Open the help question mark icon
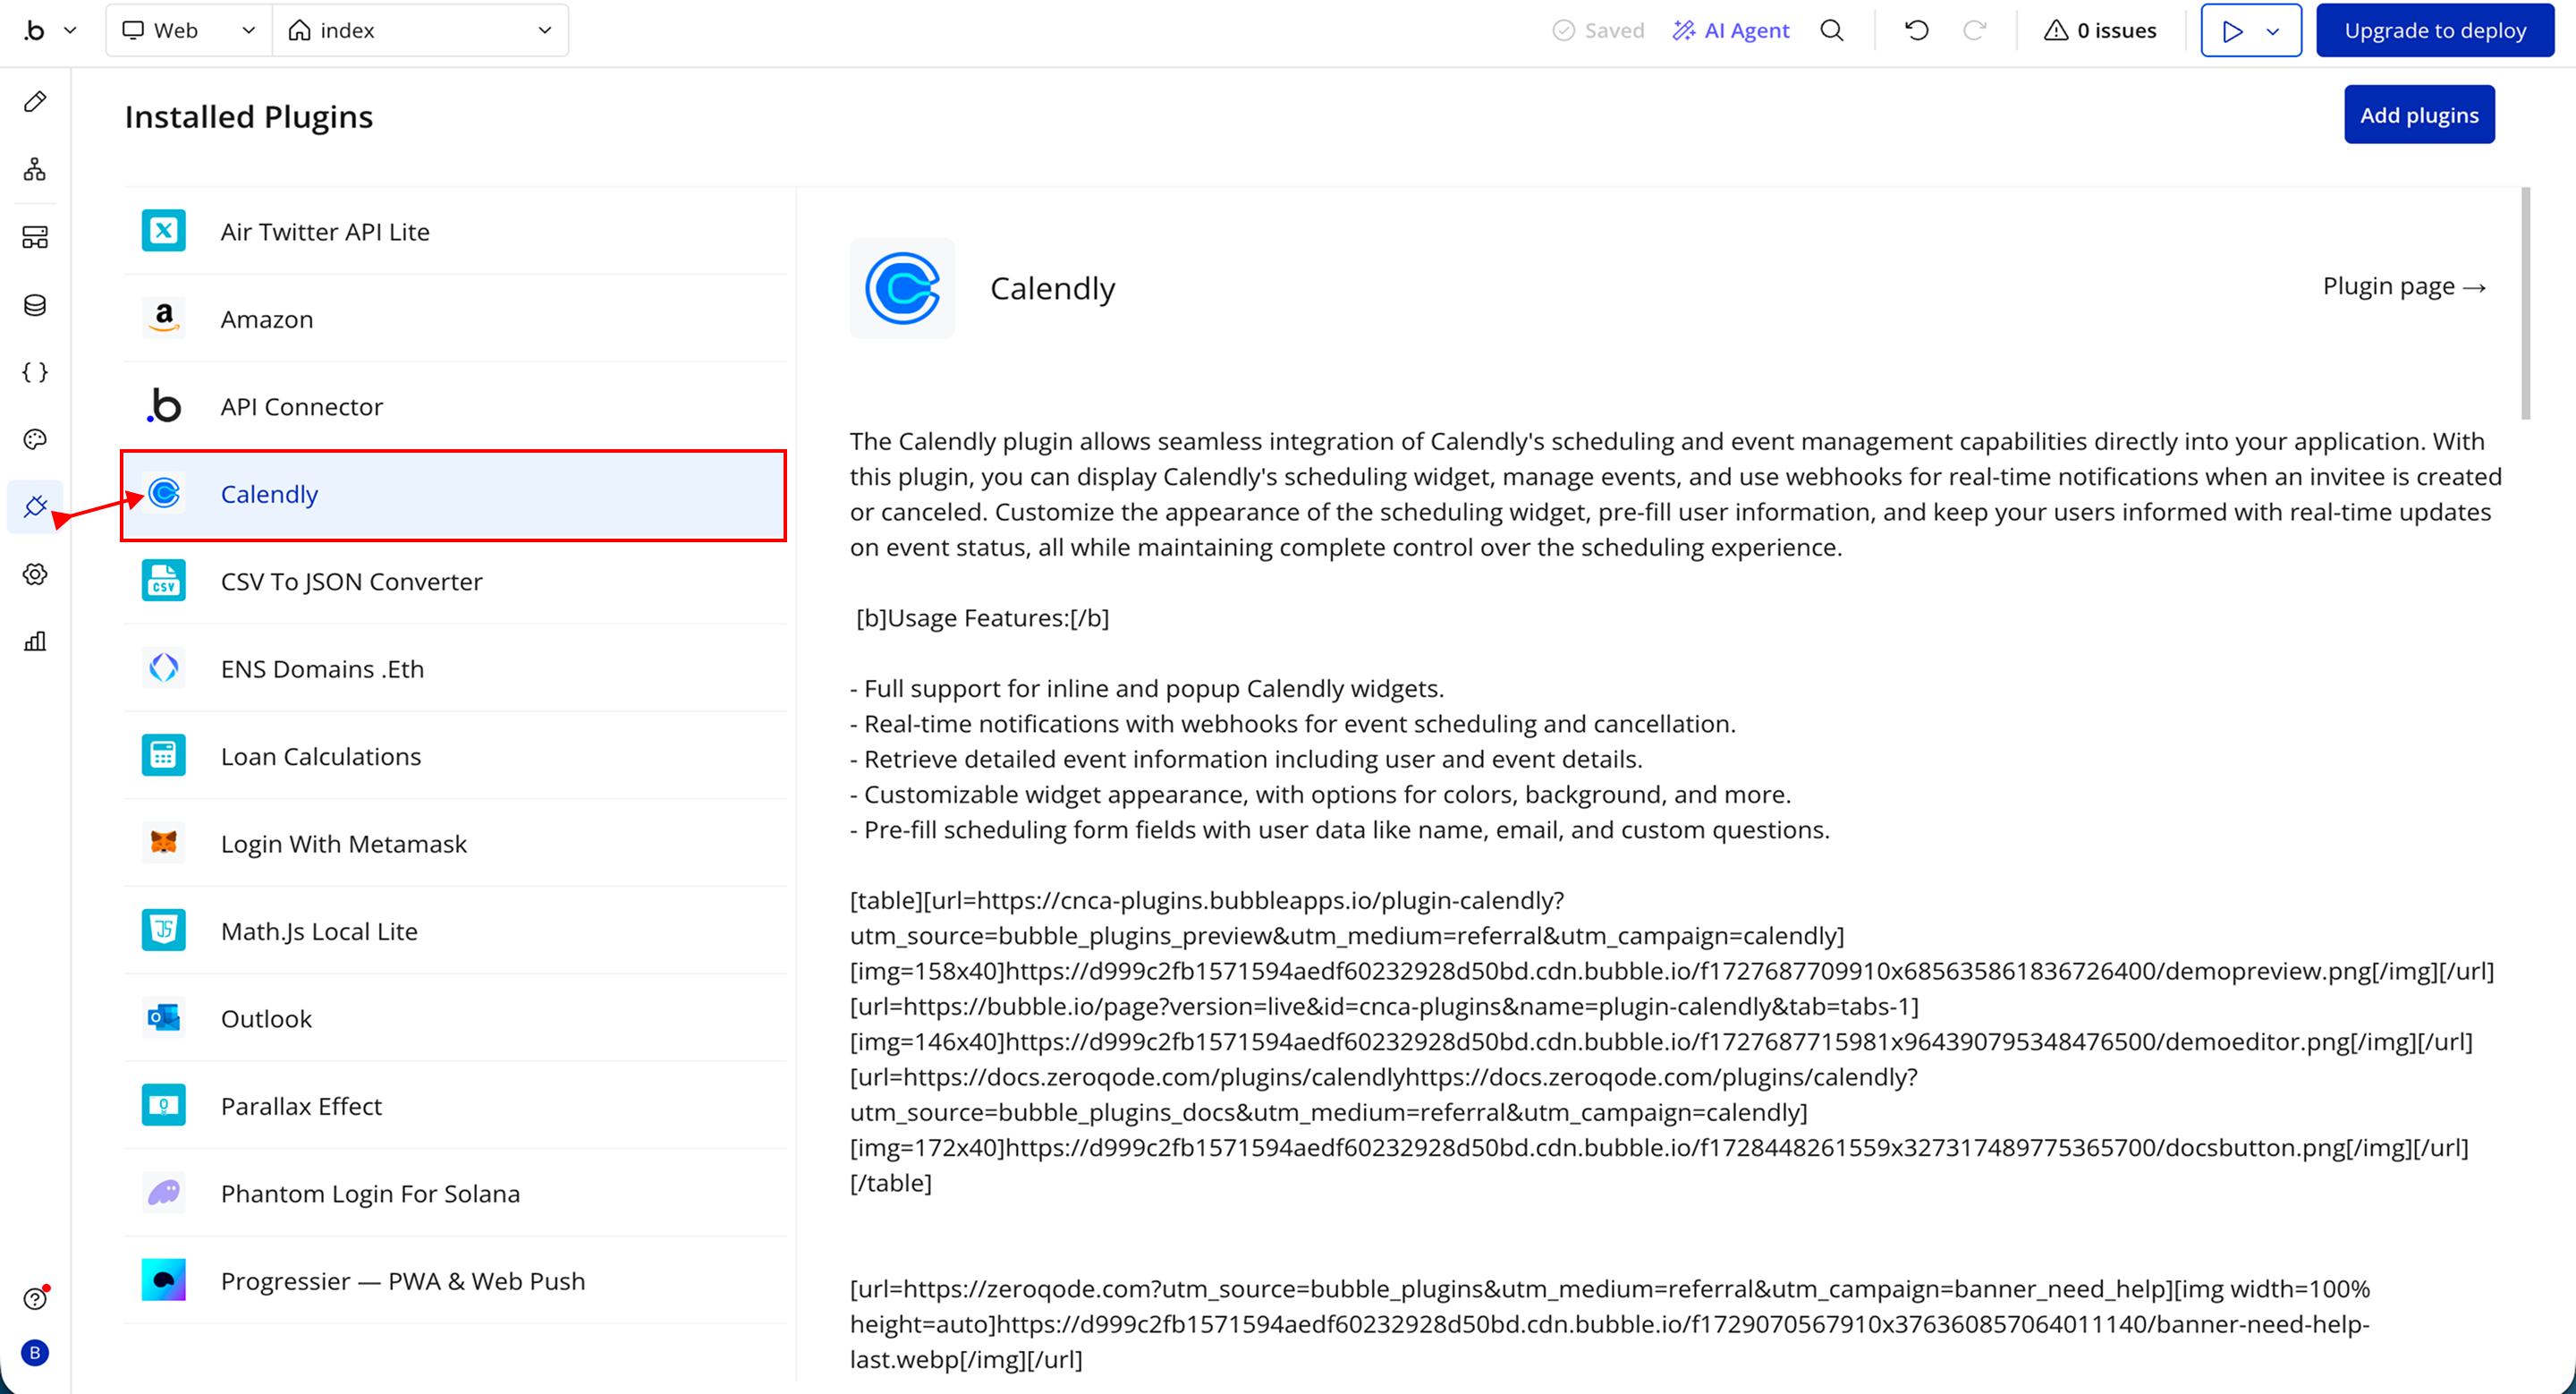Screen dimensions: 2576x1394 35,1298
